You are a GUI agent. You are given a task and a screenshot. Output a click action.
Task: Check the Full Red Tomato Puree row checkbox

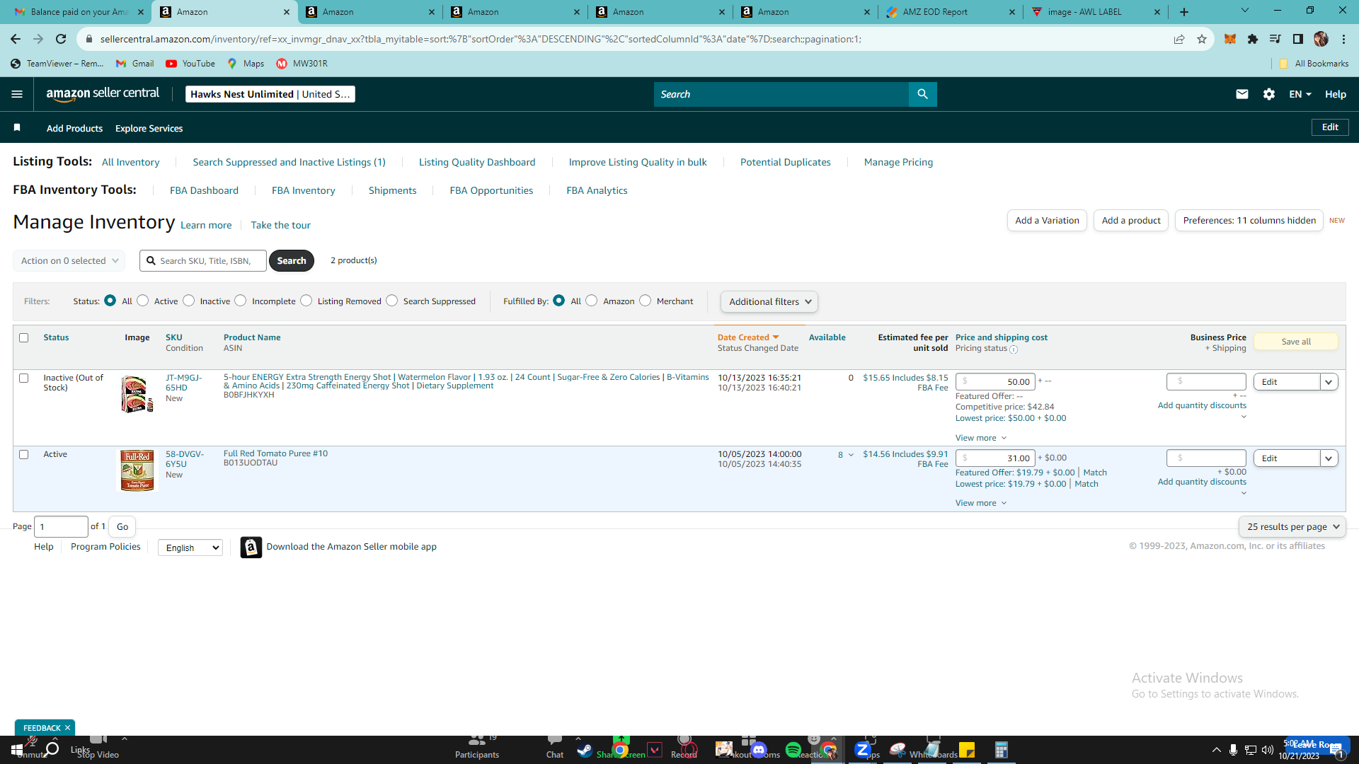[x=24, y=455]
